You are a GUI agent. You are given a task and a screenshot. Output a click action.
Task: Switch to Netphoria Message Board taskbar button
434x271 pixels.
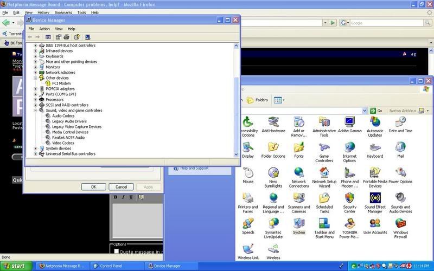(63, 266)
